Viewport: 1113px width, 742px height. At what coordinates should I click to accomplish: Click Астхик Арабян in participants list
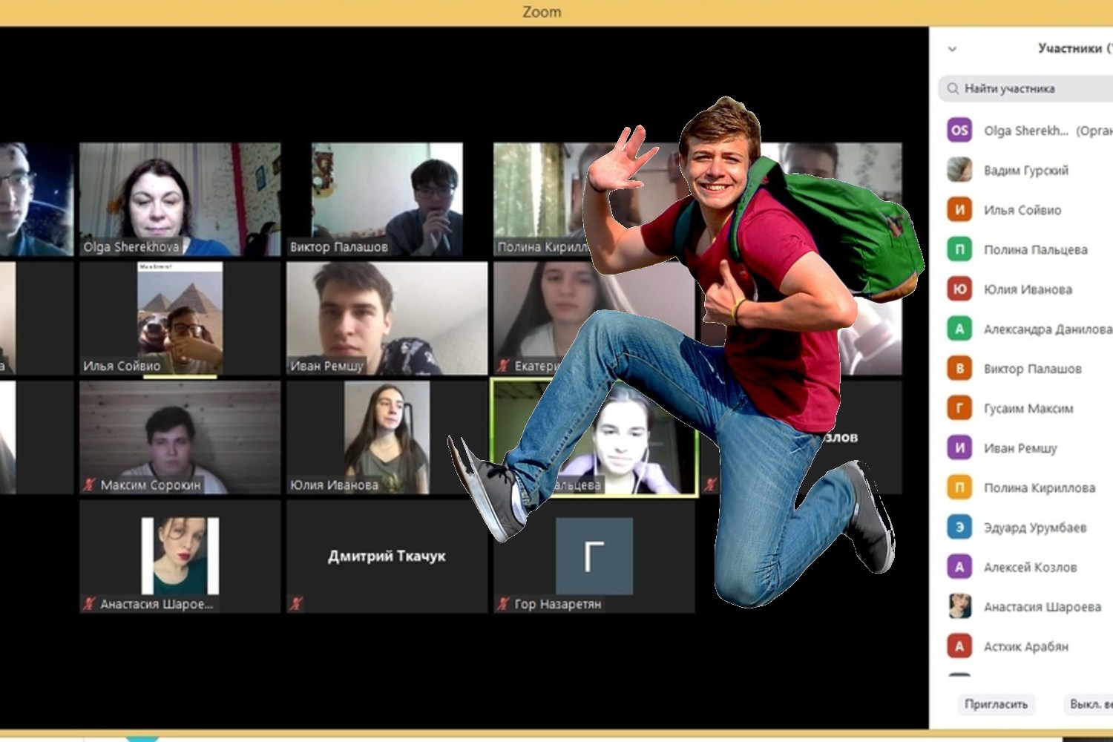(x=1026, y=647)
